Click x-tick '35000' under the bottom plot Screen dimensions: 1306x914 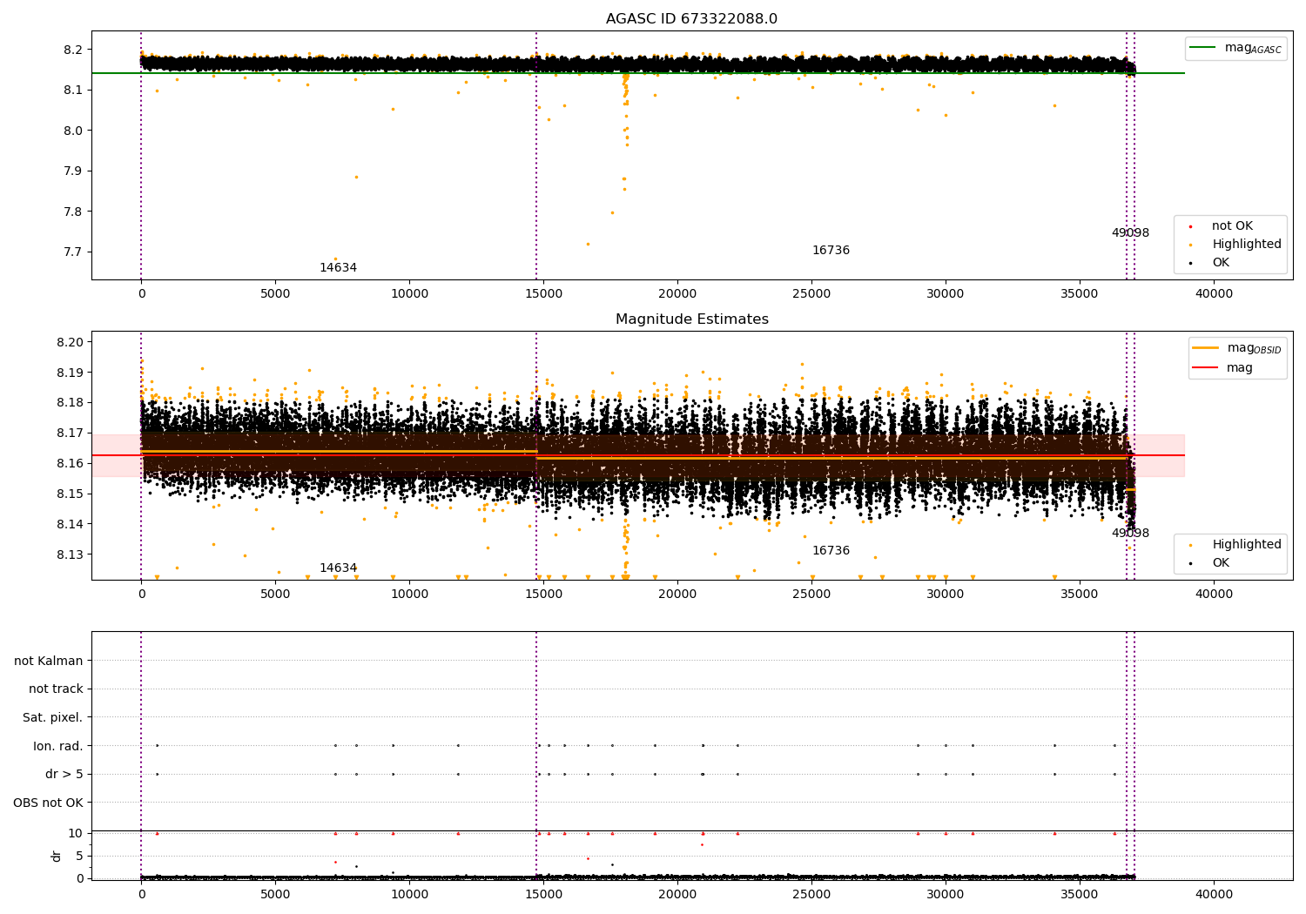(x=1080, y=894)
